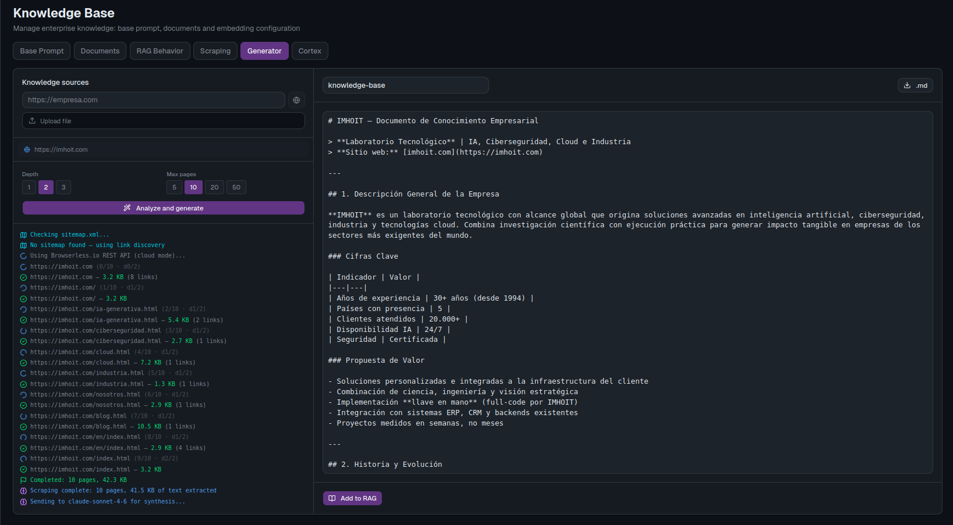Click check icon beside en/index.html 2.9 KB
The image size is (953, 525).
[x=23, y=448]
